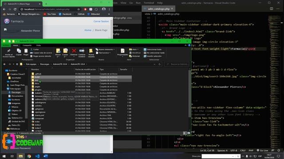Click Explorer help question mark icon
The height and width of the screenshot is (159, 284).
[189, 45]
